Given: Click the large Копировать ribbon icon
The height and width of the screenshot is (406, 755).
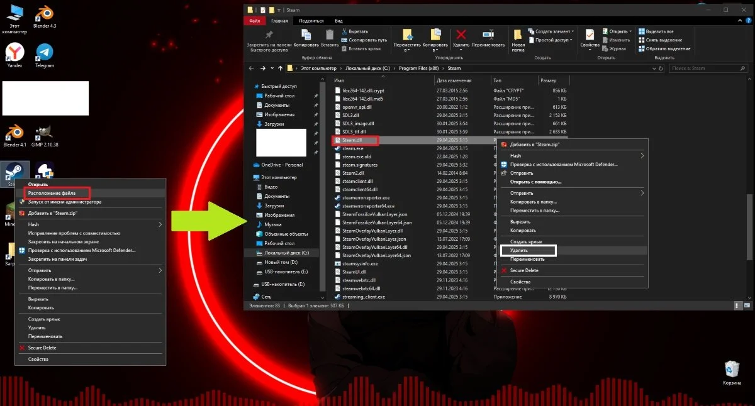Looking at the screenshot, I should click(x=306, y=38).
